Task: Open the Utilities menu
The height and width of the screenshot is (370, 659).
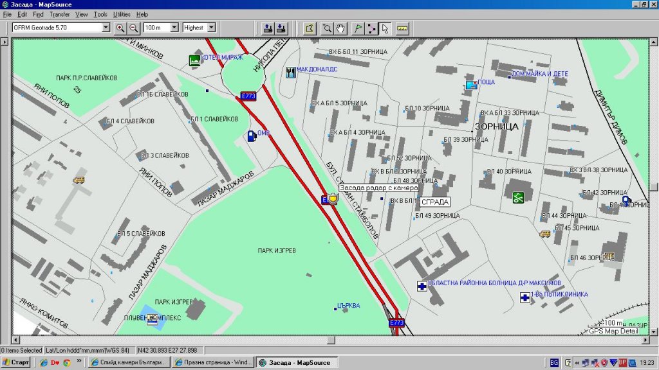Action: [122, 14]
